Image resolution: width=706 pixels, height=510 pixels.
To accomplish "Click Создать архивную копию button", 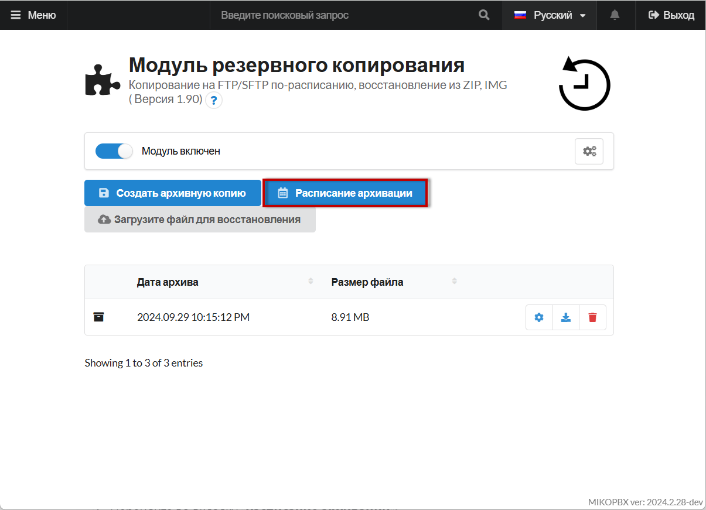I will pos(173,193).
